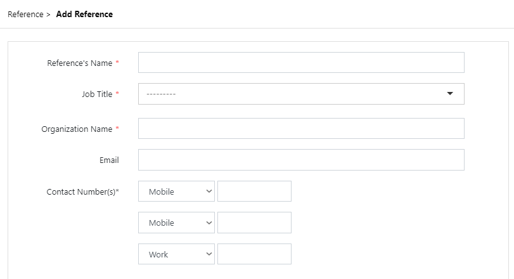Click the second Mobile contact number field
The image size is (514, 279).
pos(254,223)
